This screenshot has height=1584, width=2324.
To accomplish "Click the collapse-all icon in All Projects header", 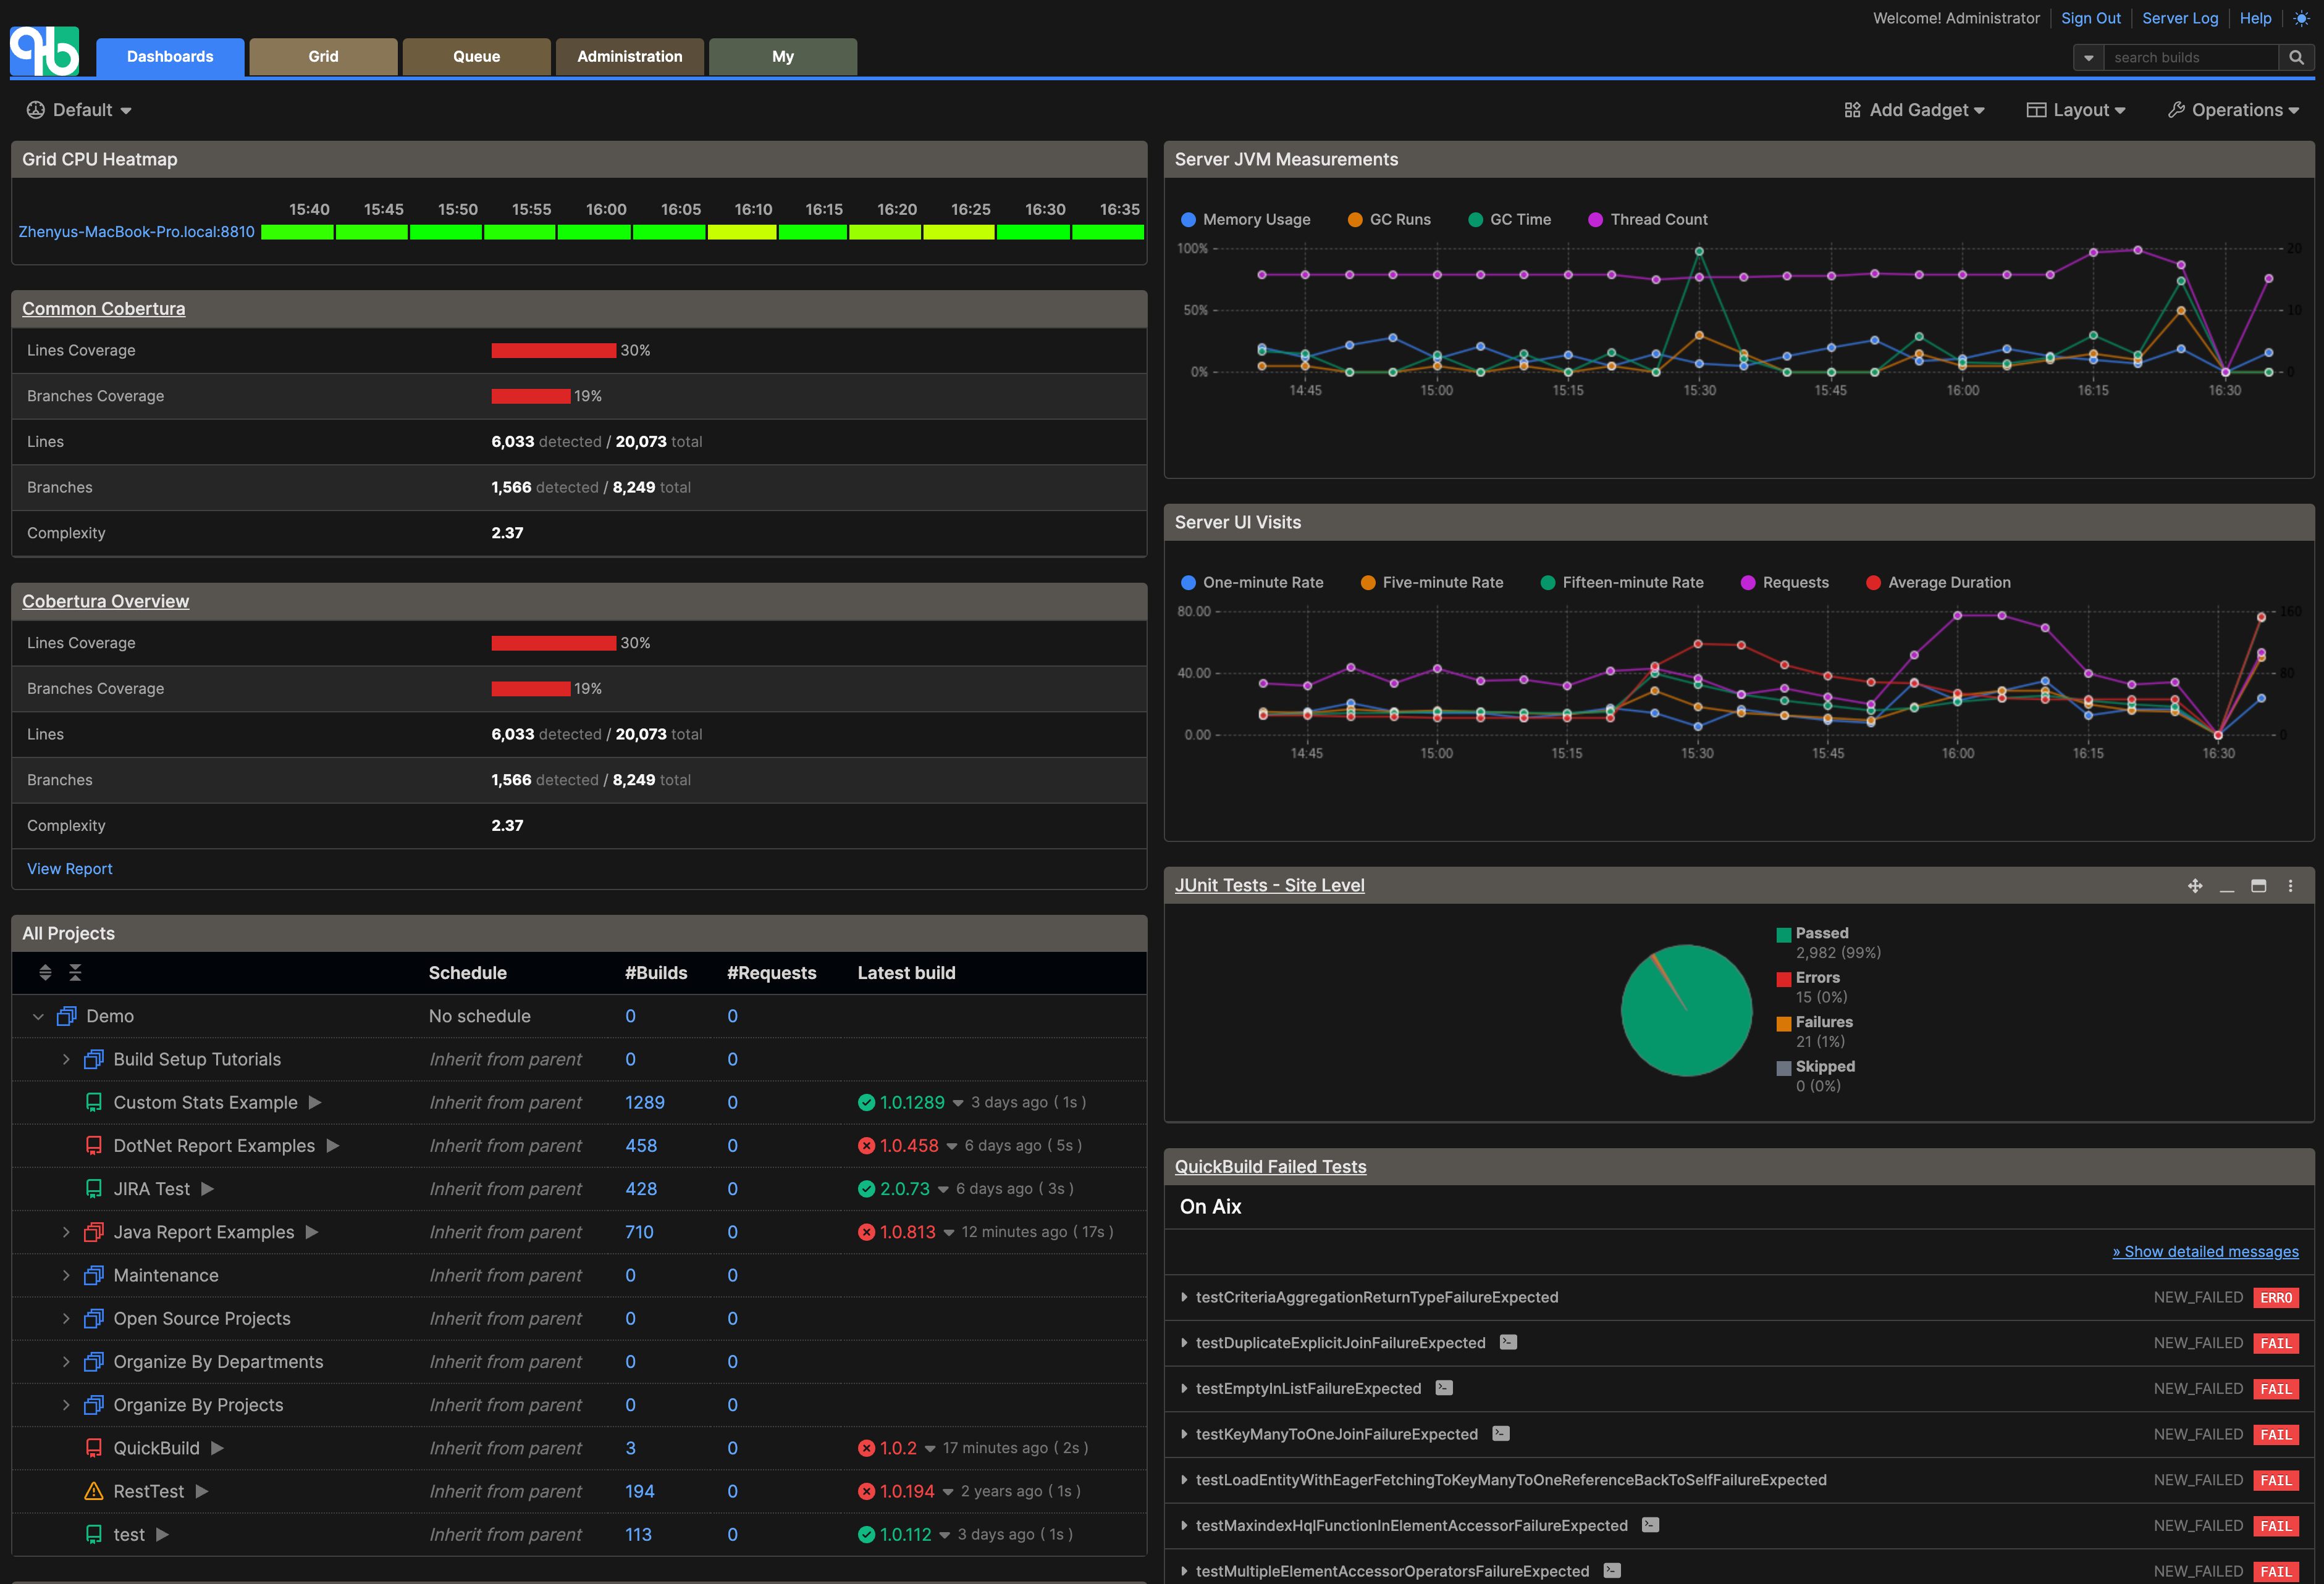I will click(75, 972).
